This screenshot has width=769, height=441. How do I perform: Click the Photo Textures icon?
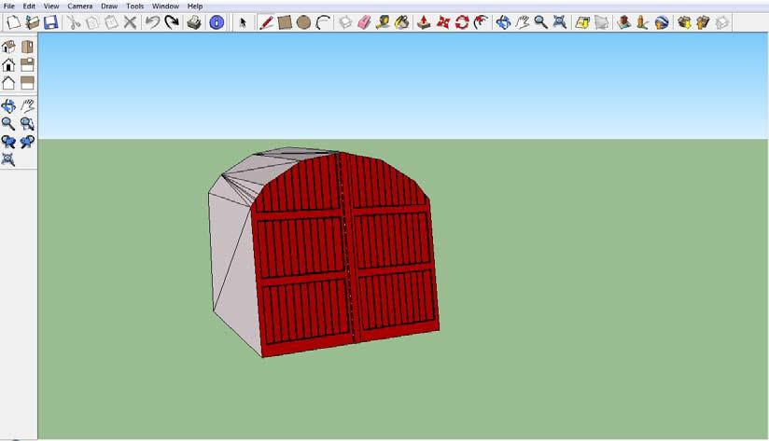[642, 22]
